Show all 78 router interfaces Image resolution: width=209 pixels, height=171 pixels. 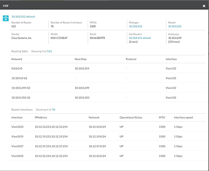tap(53, 109)
